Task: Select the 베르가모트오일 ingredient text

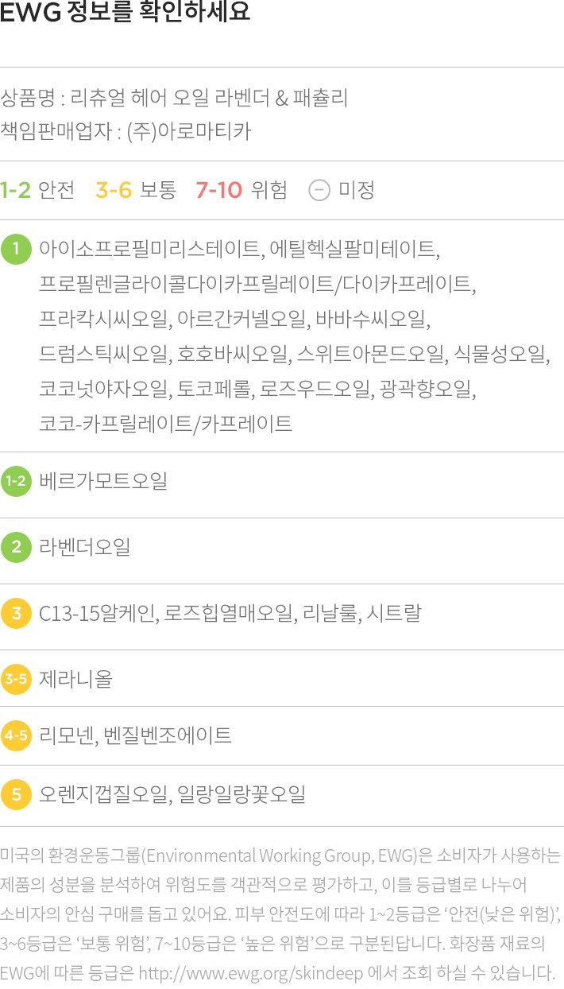Action: (x=103, y=482)
